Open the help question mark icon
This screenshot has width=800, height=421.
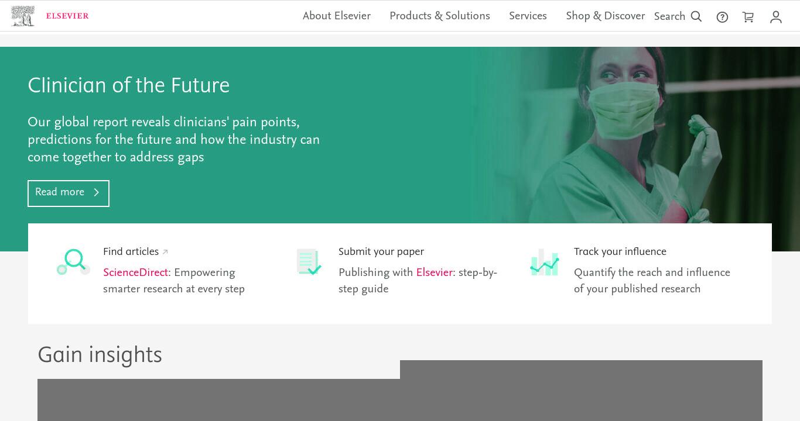coord(722,17)
